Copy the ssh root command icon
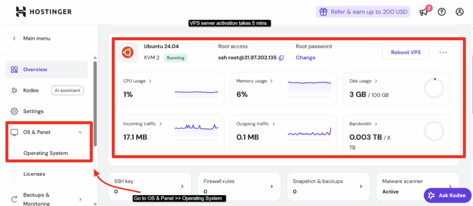This screenshot has height=206, width=473. click(x=281, y=58)
